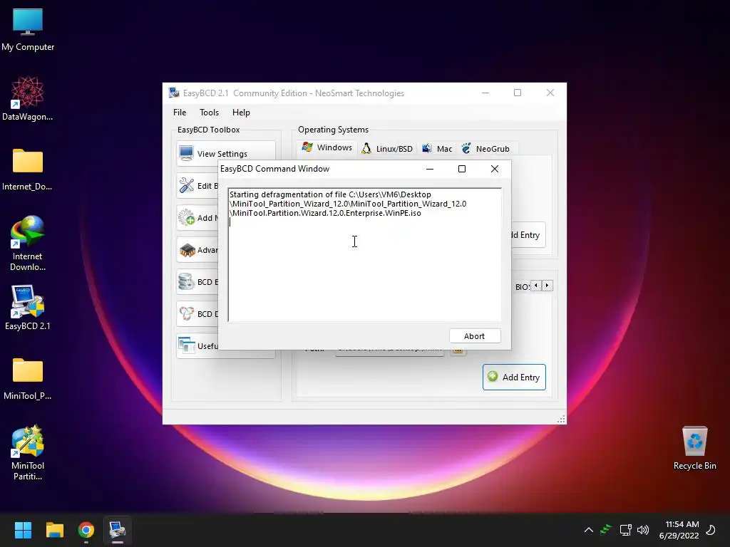Open Google Chrome from the taskbar
730x547 pixels.
click(86, 530)
